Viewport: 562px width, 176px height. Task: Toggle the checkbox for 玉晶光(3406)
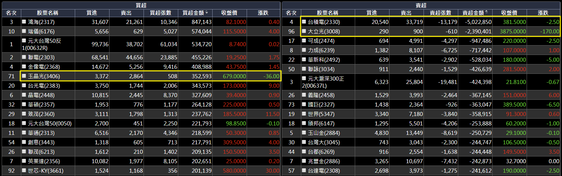point(24,76)
